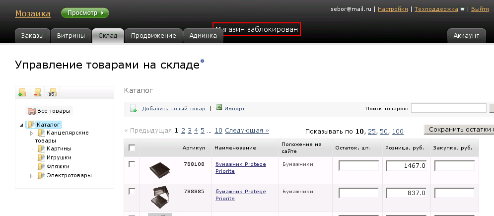Image resolution: width=494 pixels, height=216 pixels.
Task: Click the Картины folder icon
Action: click(42, 148)
